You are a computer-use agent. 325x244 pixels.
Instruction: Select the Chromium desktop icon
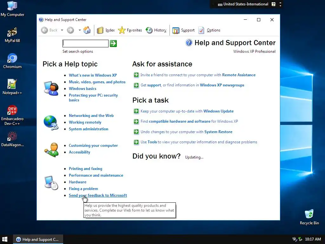tap(12, 61)
